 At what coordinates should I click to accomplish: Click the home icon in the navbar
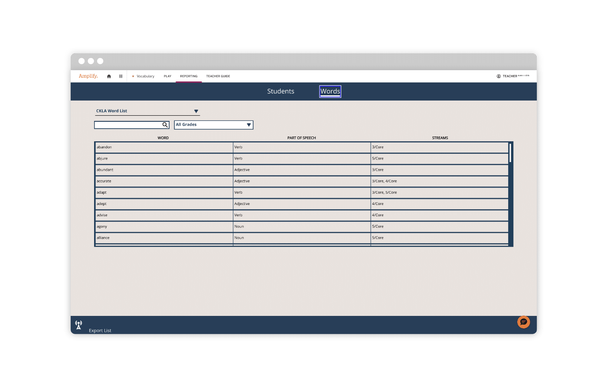coord(109,76)
